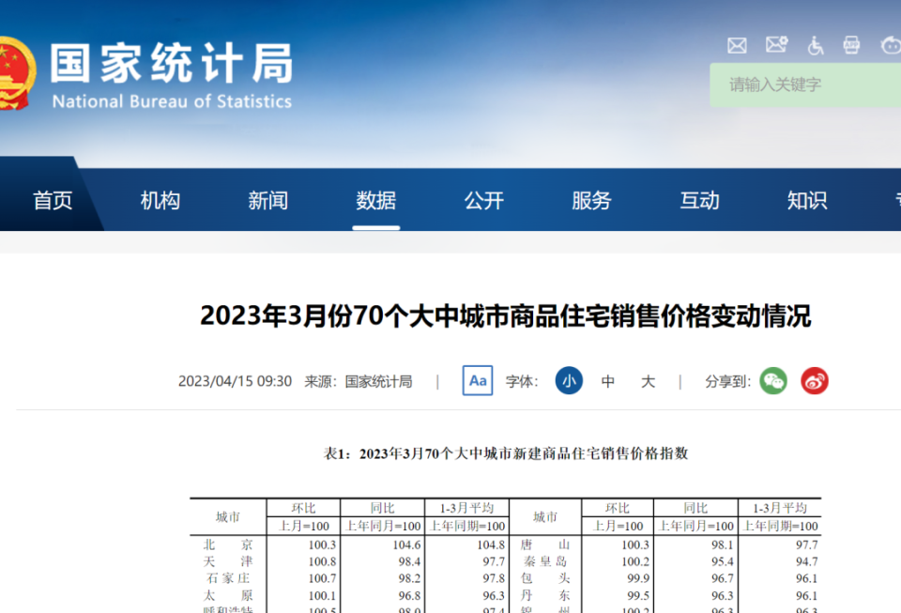Open the 机构 navigation menu
The width and height of the screenshot is (901, 613).
tap(160, 201)
